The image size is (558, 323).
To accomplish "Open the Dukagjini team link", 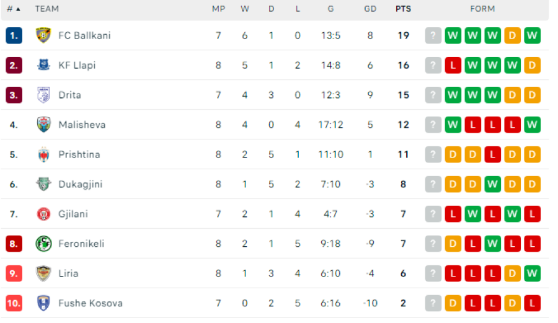I will [x=81, y=184].
